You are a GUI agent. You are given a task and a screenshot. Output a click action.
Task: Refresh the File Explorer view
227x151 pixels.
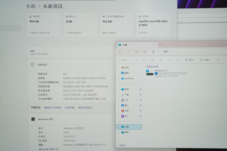[x=144, y=52]
